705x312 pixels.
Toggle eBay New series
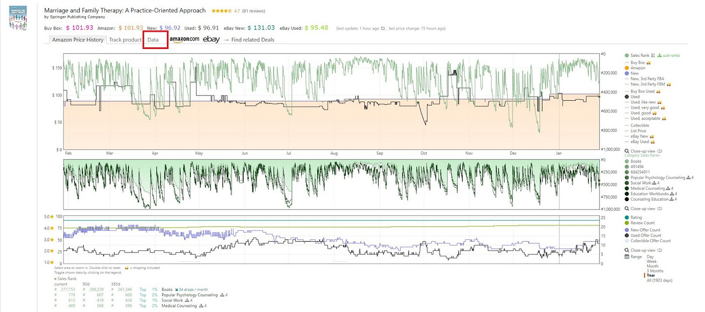click(x=640, y=136)
